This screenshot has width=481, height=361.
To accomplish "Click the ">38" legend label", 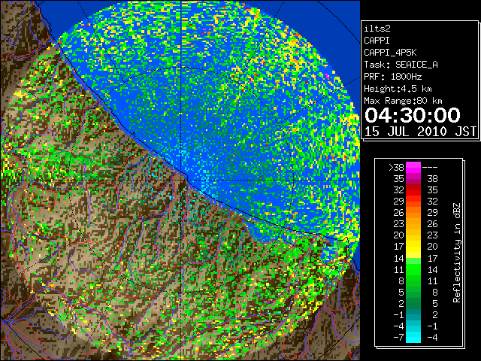I will (396, 168).
